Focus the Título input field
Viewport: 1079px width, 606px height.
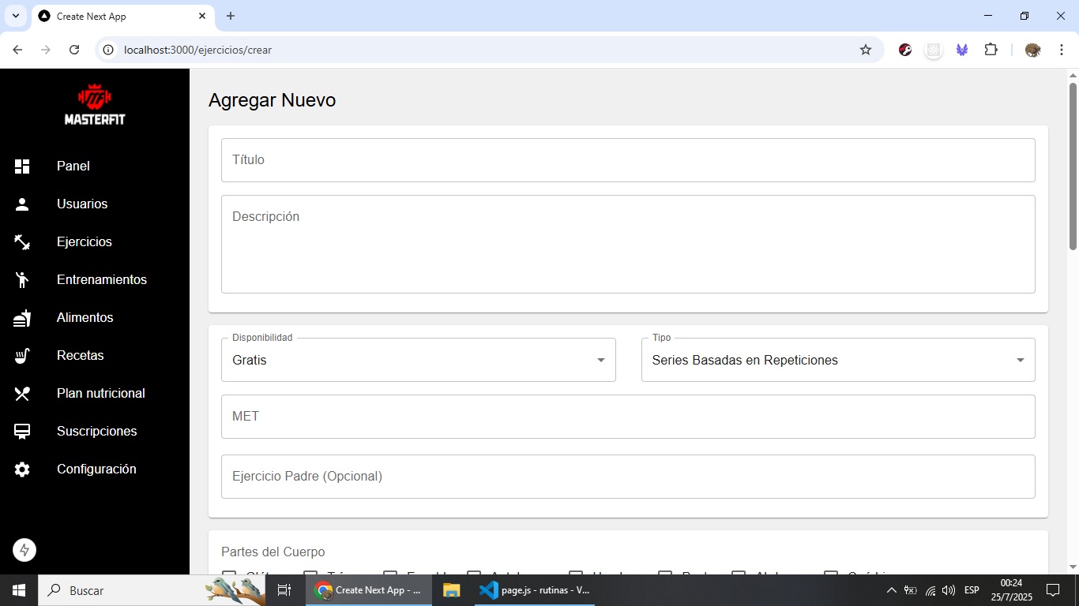point(628,160)
